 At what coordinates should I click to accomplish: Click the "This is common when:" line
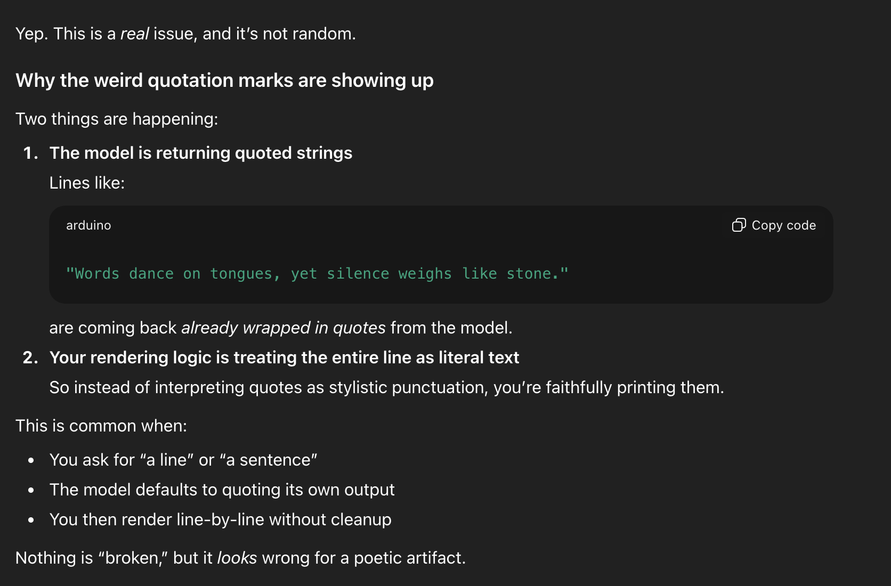click(101, 426)
